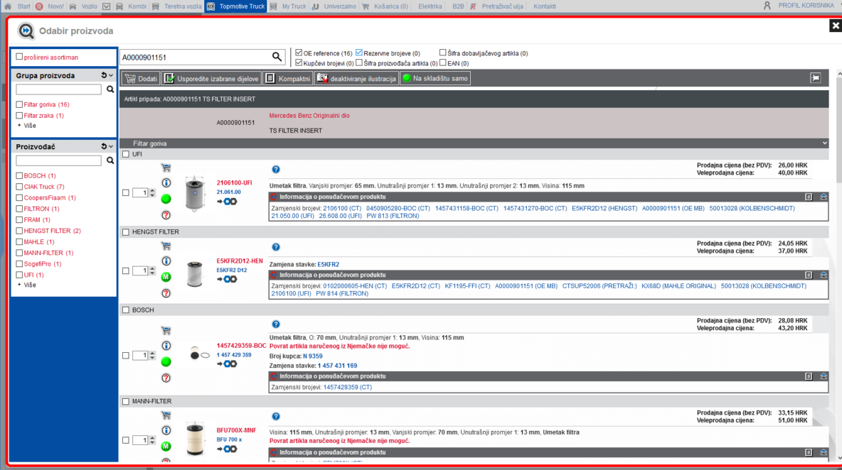Screen dimensions: 842x470
Task: Open info icon for UFI 2106100-UFI
Action: coord(166,182)
